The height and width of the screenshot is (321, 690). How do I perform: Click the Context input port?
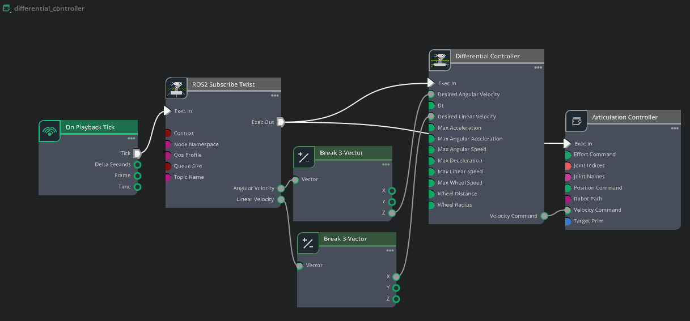point(168,133)
